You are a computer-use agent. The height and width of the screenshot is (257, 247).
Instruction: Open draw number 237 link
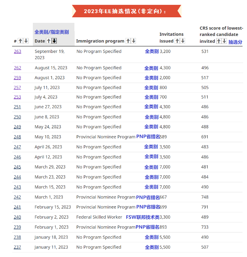pos(17,247)
